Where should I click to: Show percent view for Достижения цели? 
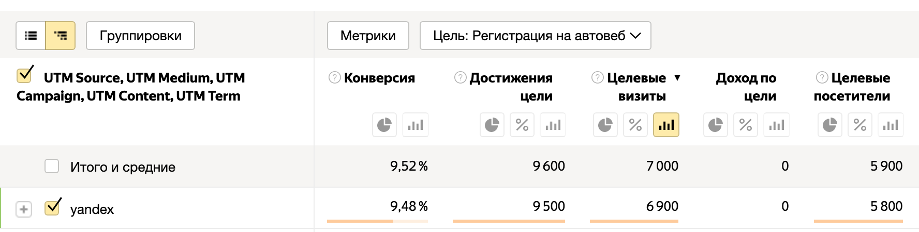click(x=522, y=125)
